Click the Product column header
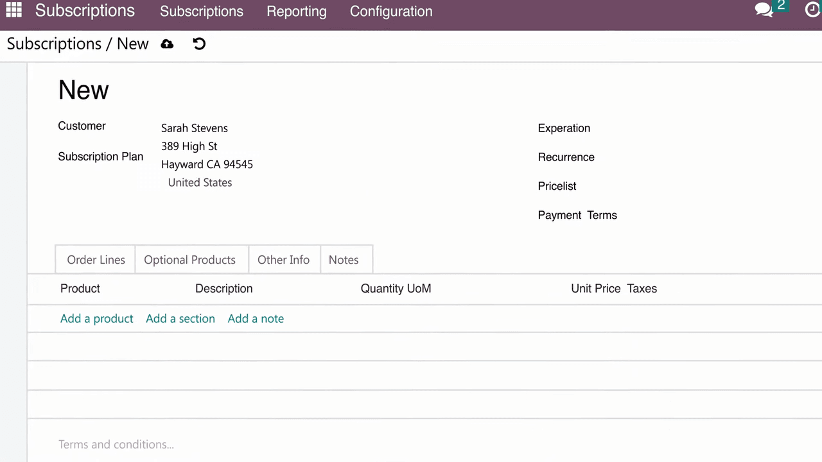The height and width of the screenshot is (462, 822). (x=80, y=289)
